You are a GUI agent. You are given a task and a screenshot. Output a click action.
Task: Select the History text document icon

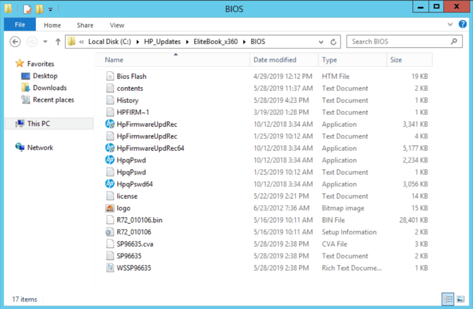click(110, 100)
